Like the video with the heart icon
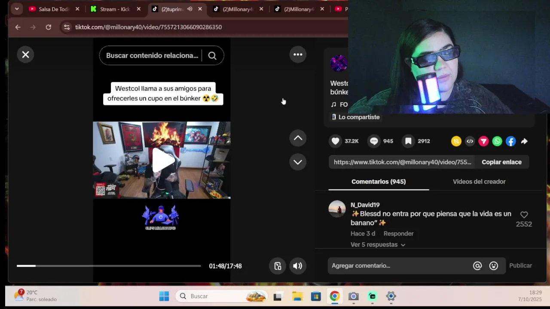Image resolution: width=550 pixels, height=309 pixels. coord(336,141)
